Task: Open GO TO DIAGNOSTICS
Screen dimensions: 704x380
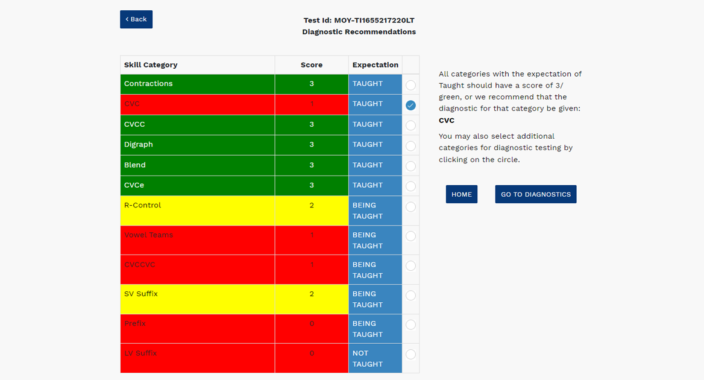Action: tap(536, 194)
